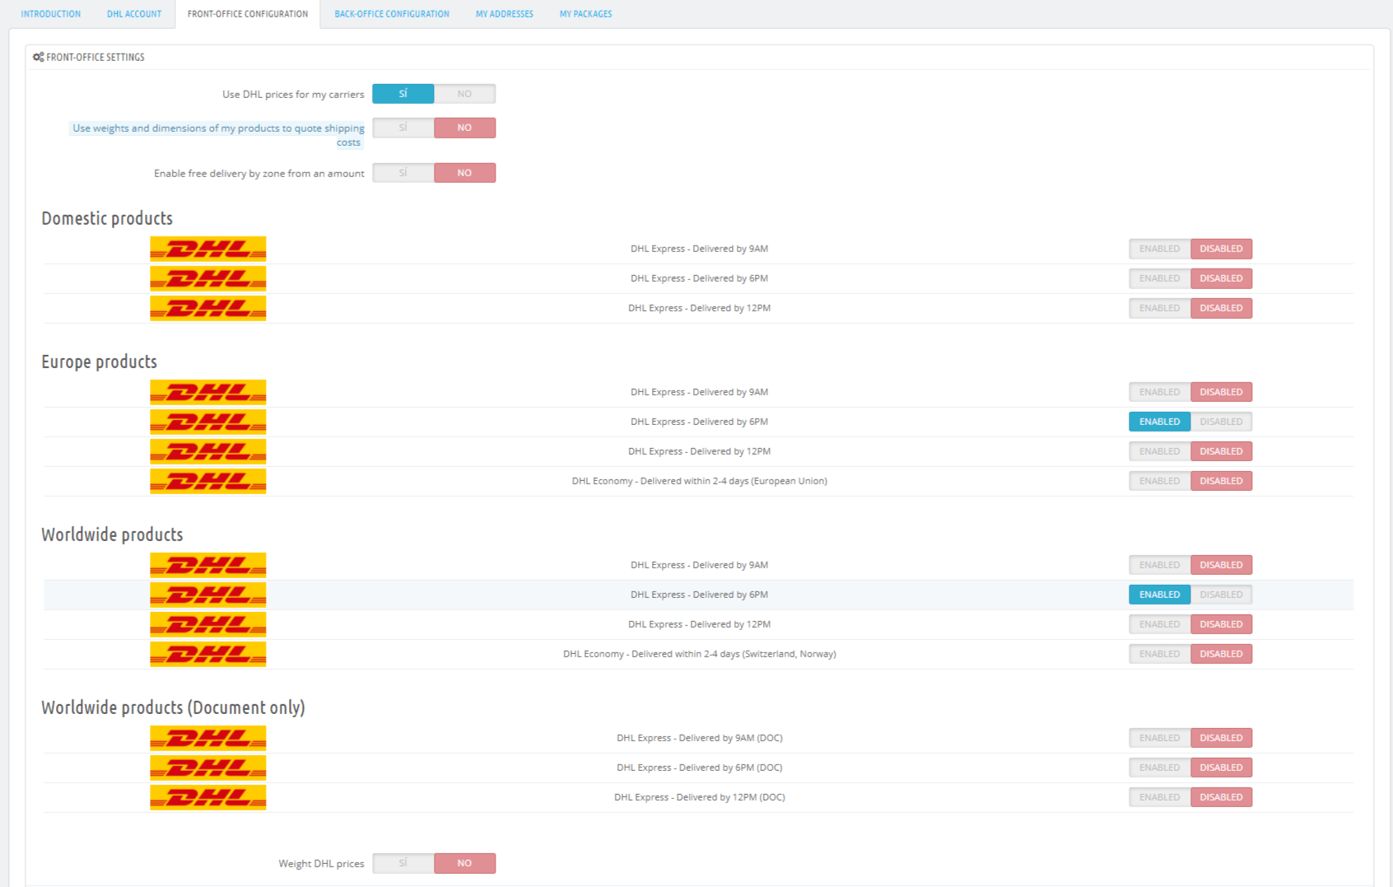Viewport: 1393px width, 887px height.
Task: Click the 'Weight DHL prices' label
Action: point(321,864)
